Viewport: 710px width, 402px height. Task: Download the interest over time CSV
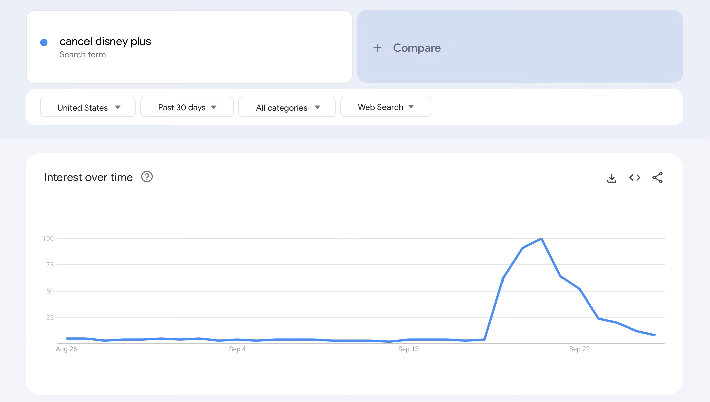(612, 178)
